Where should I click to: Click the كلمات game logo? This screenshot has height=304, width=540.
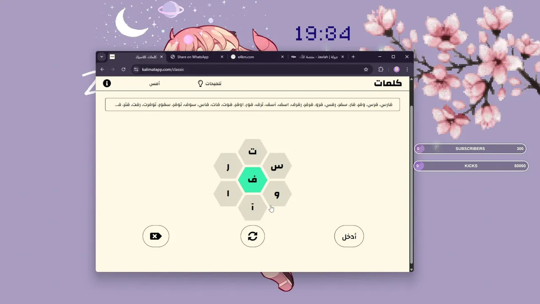tap(388, 83)
